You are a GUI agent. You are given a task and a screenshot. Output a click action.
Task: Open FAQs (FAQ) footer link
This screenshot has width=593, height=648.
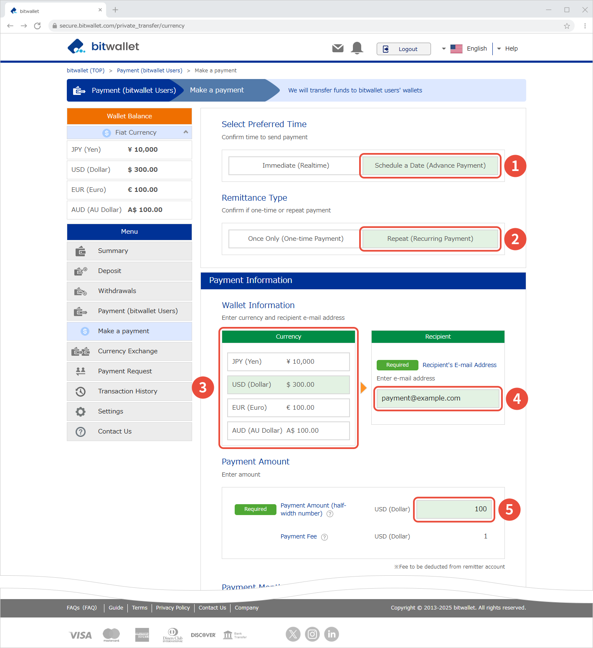click(82, 608)
